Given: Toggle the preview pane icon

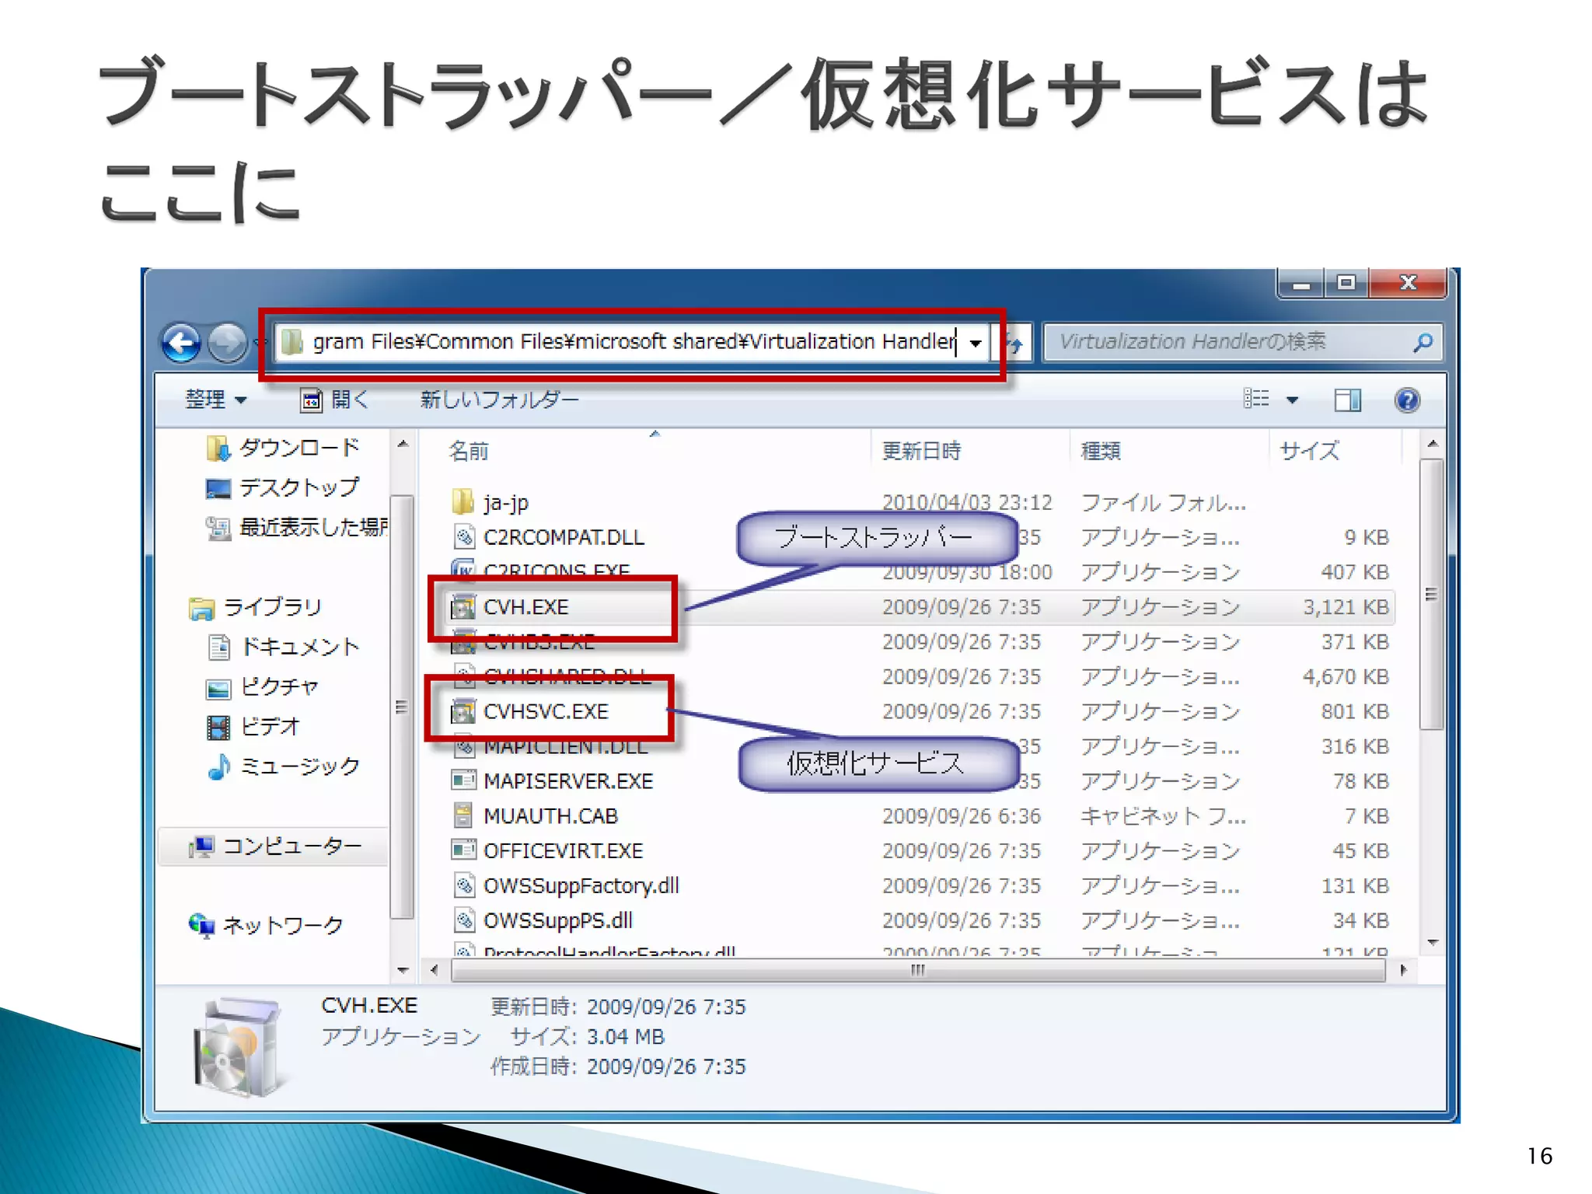Looking at the screenshot, I should point(1347,400).
